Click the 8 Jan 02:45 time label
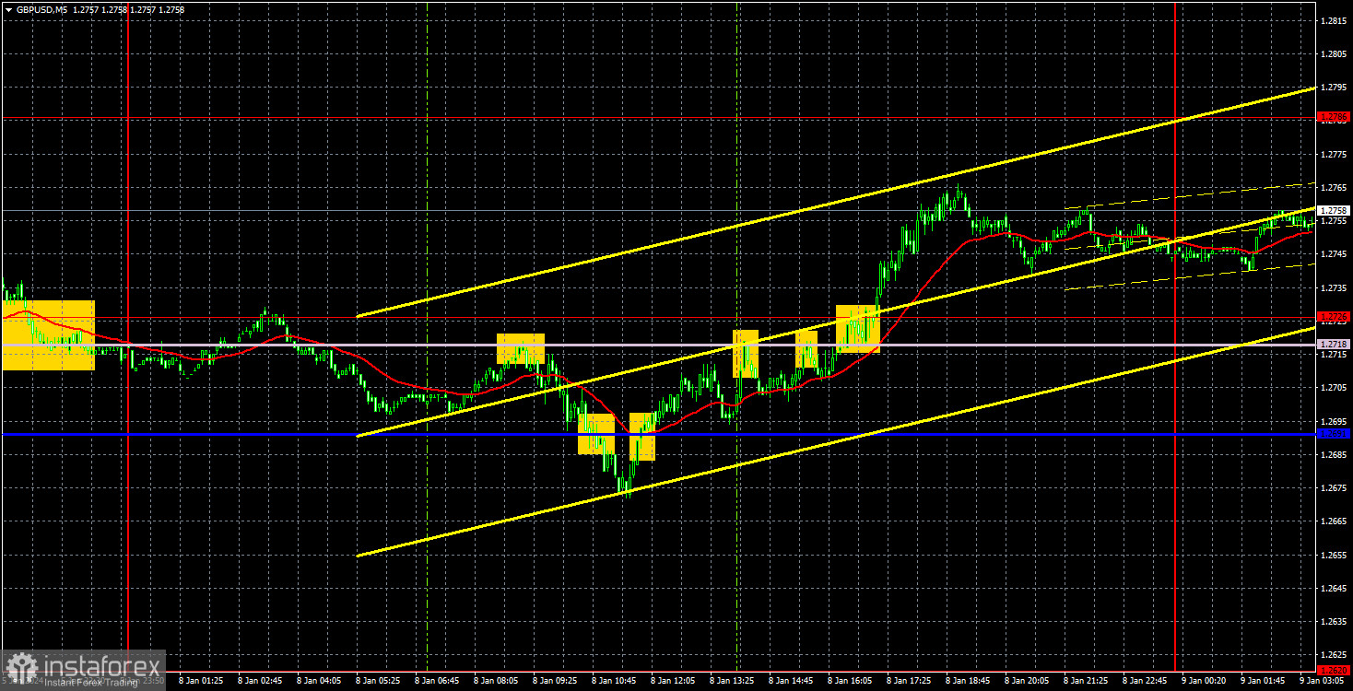Image resolution: width=1353 pixels, height=691 pixels. point(260,681)
